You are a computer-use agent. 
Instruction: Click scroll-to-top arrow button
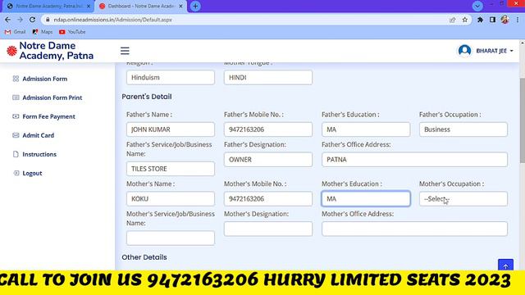click(505, 265)
